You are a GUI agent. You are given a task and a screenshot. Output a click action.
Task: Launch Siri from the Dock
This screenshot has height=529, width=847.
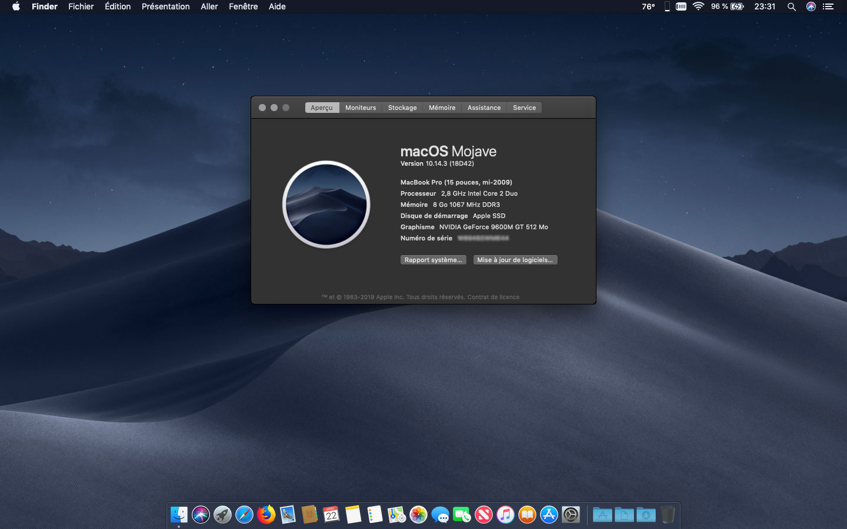click(201, 515)
